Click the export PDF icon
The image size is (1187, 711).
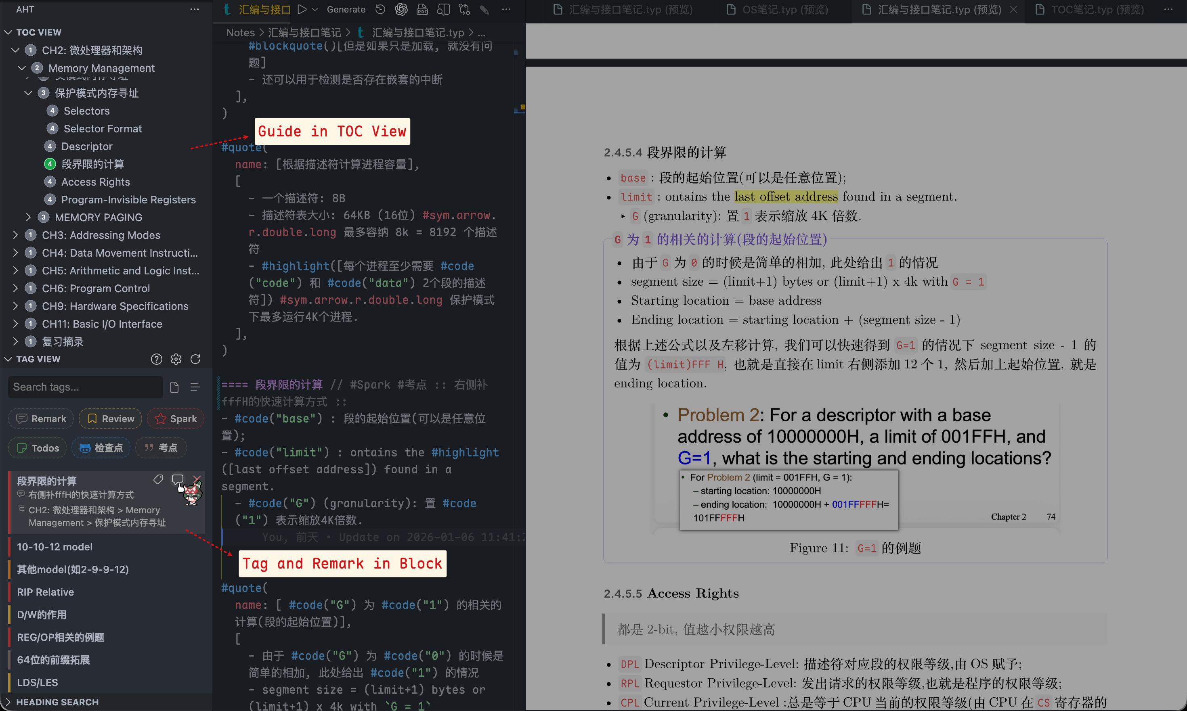click(422, 9)
